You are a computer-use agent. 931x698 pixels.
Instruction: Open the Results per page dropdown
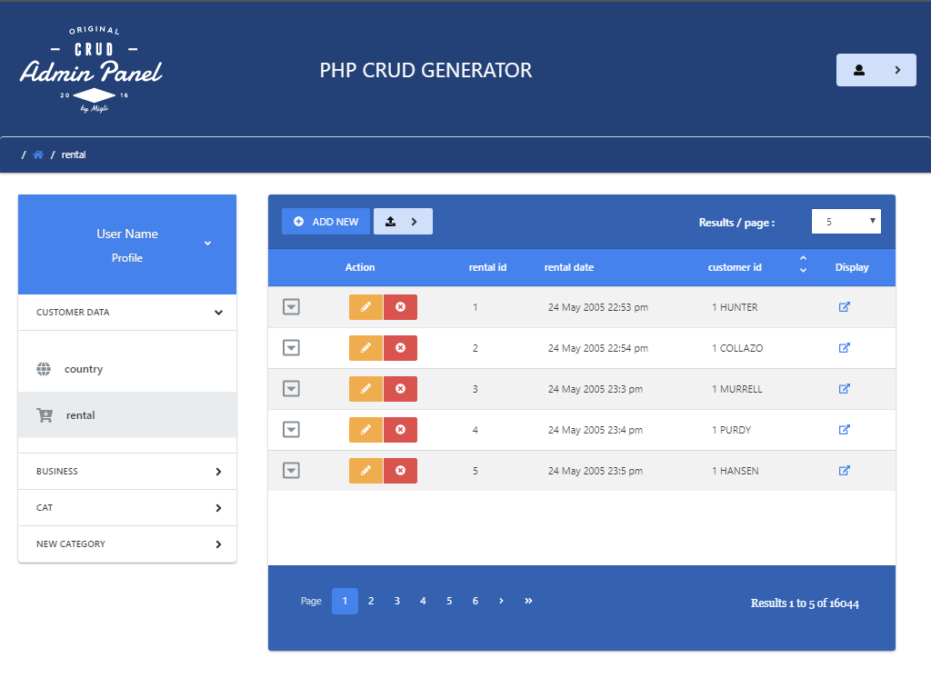tap(846, 221)
